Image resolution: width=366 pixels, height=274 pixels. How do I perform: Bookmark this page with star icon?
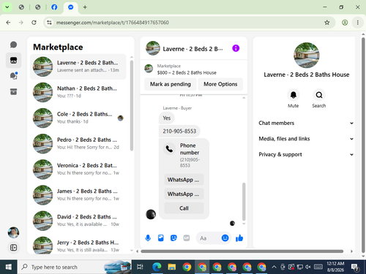pyautogui.click(x=327, y=23)
